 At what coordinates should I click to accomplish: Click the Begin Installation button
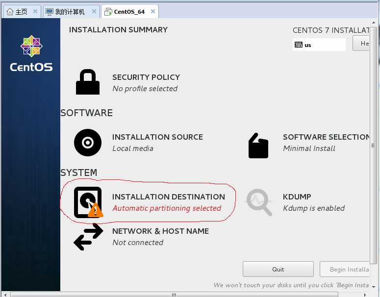[x=345, y=269]
